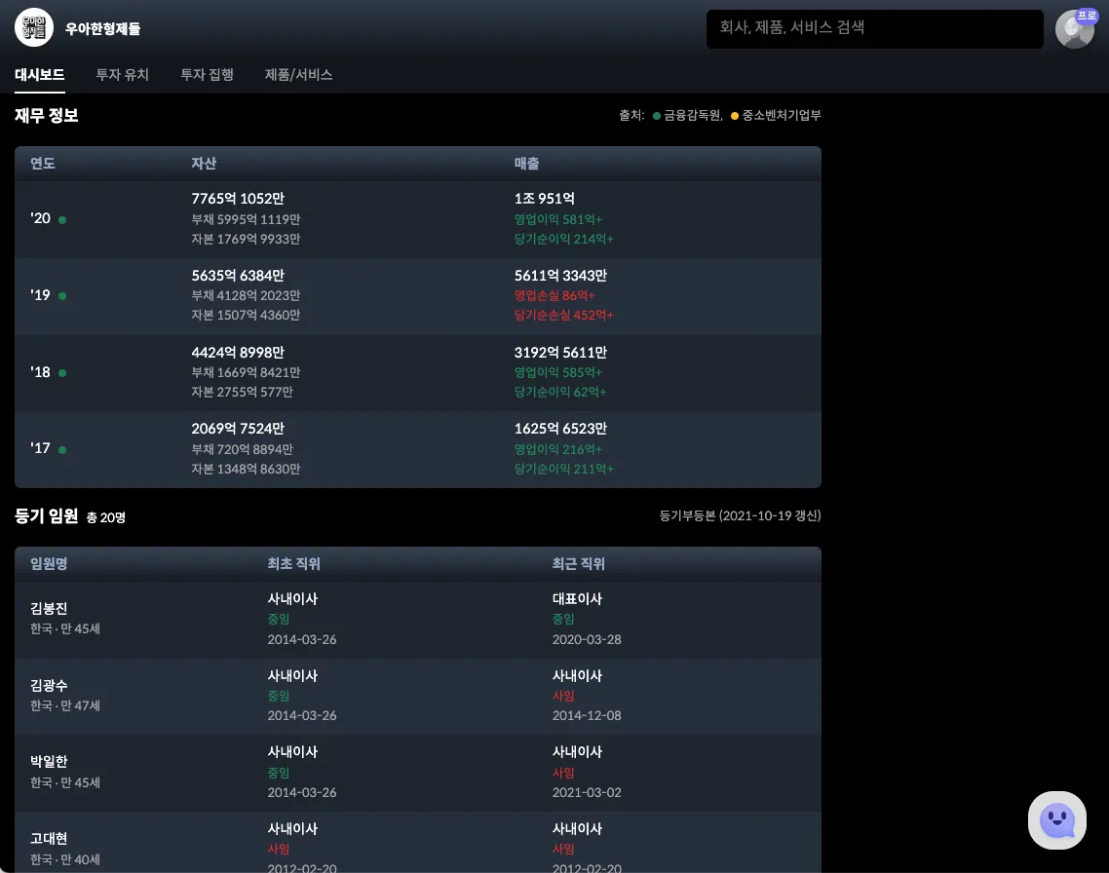The width and height of the screenshot is (1109, 873).
Task: Click the 최근 직위 column header
Action: pos(579,563)
